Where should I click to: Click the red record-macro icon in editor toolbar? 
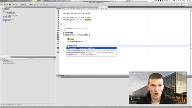coord(101,9)
